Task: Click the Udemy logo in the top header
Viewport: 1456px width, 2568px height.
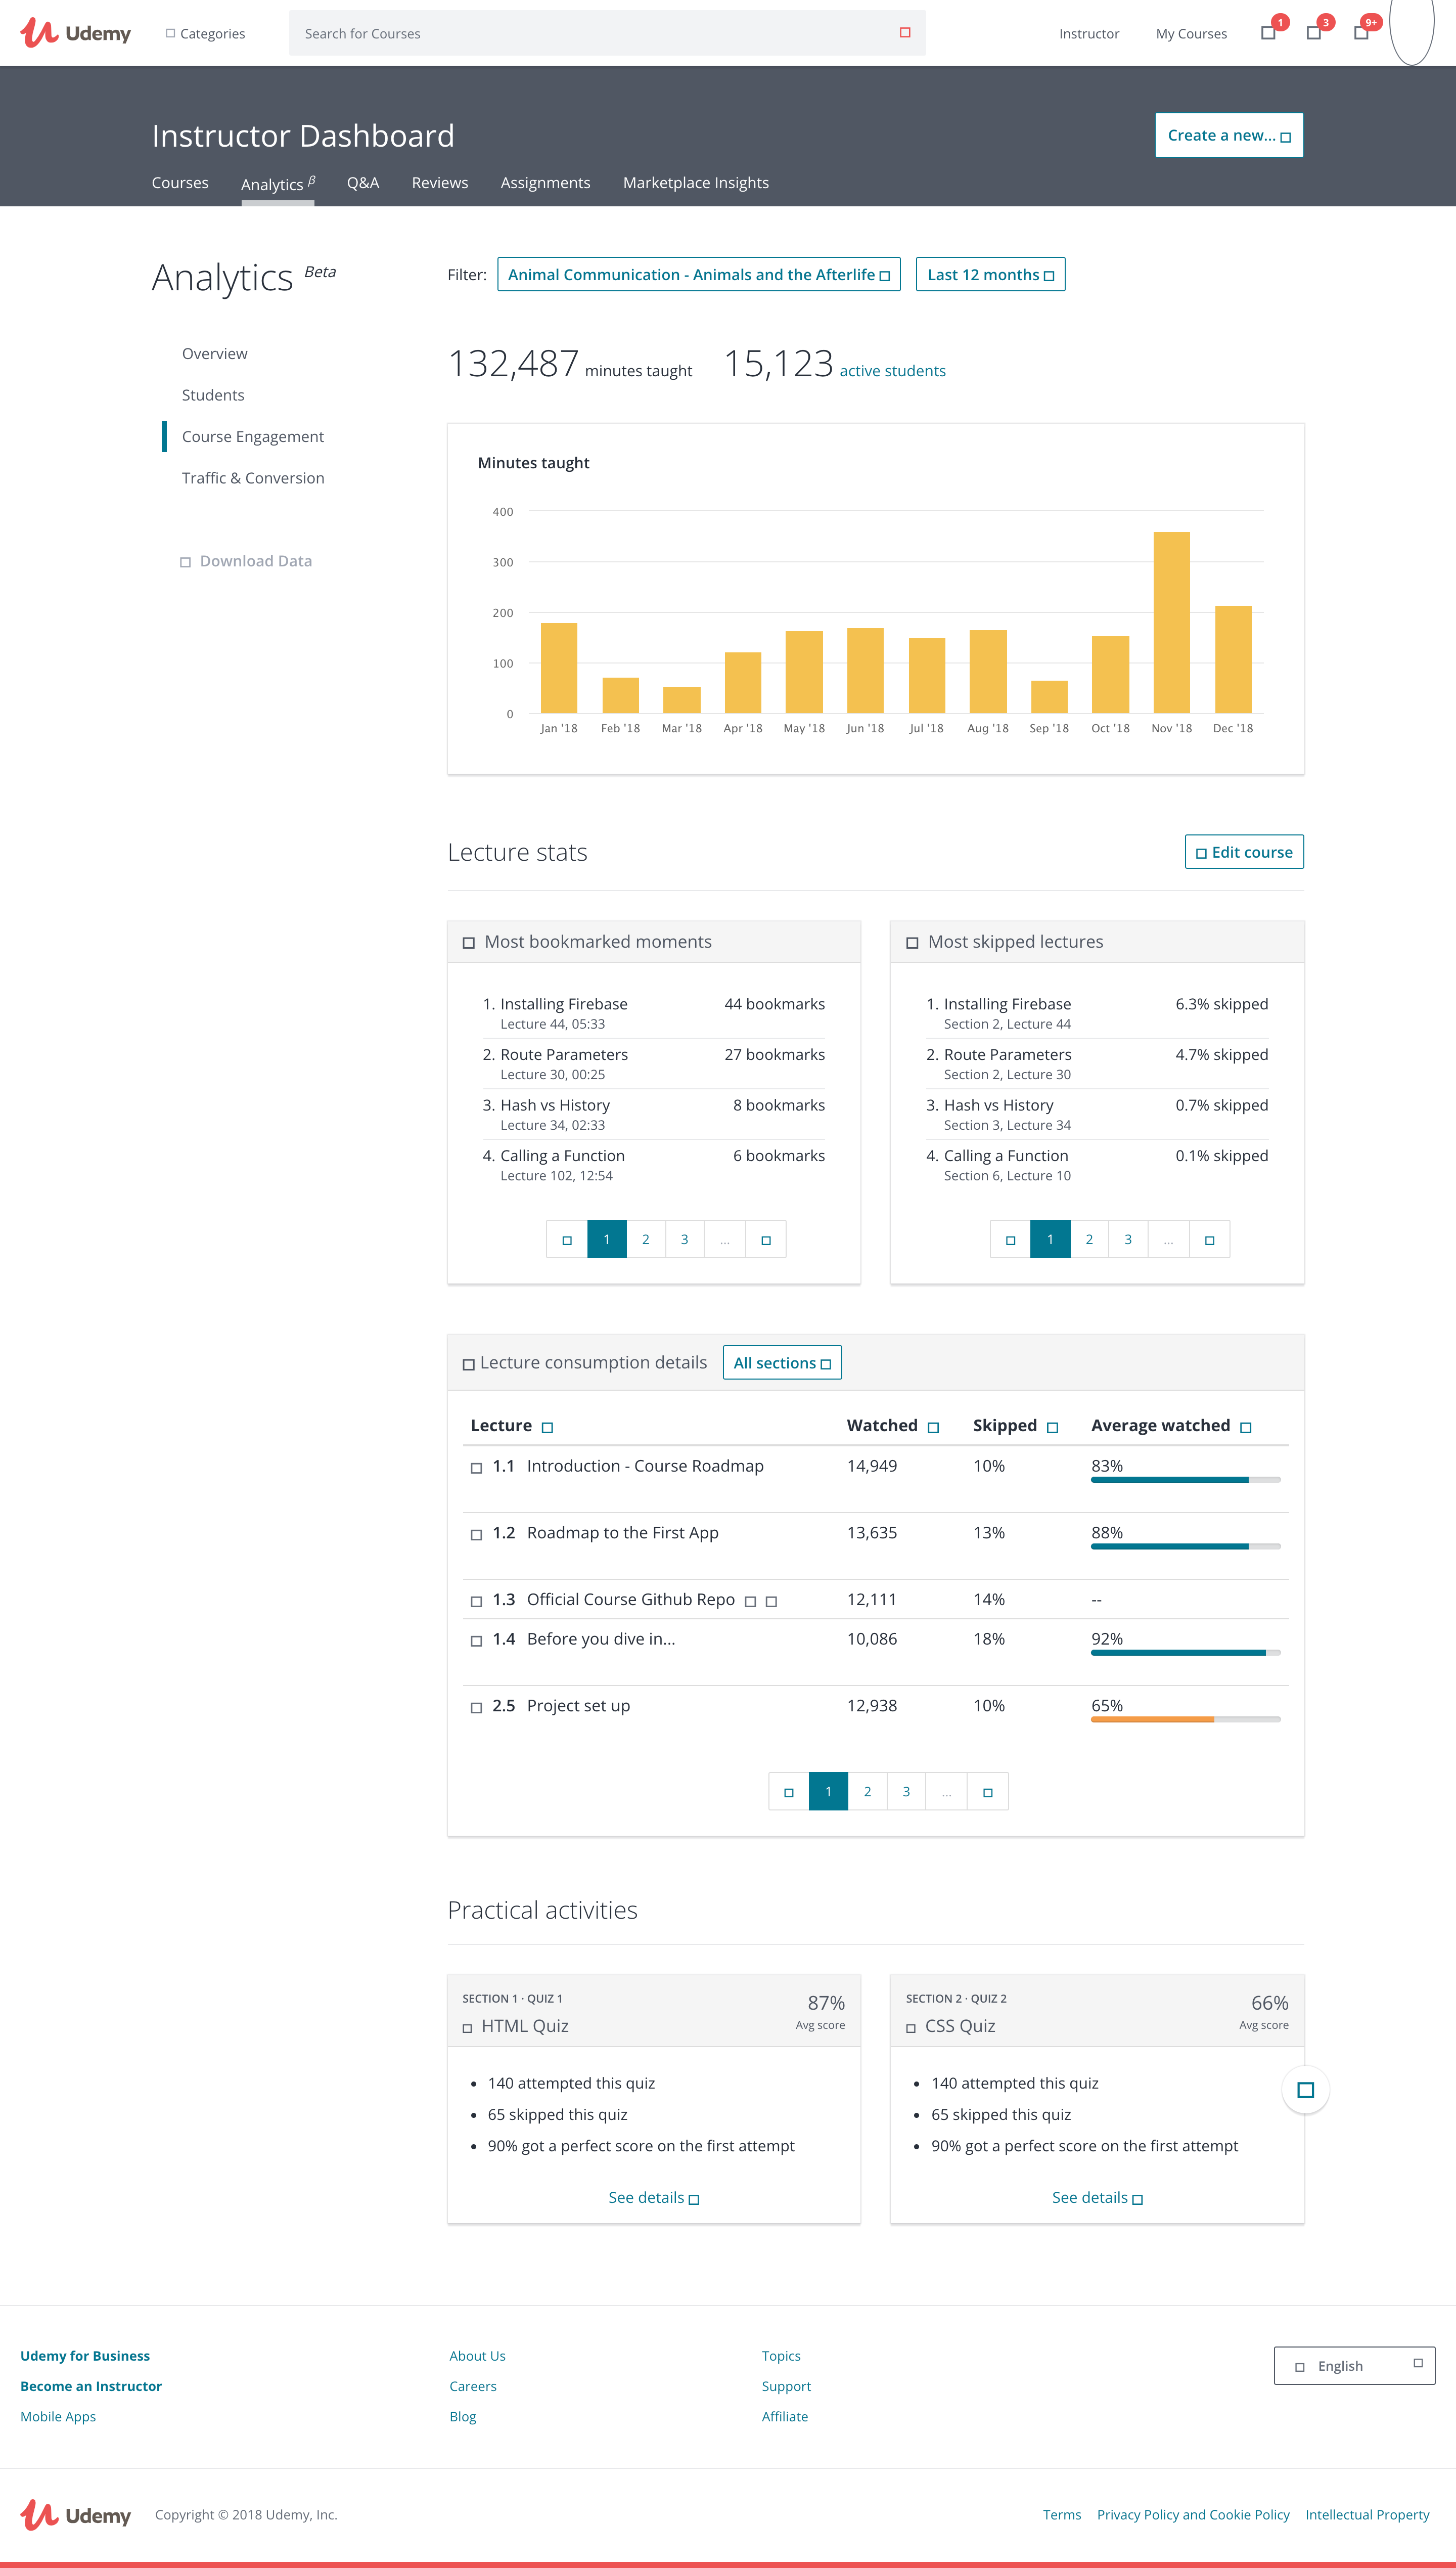Action: click(76, 33)
